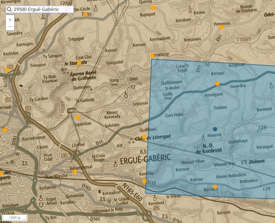
Task: Click the orange marker near Kerlédan
Action: click(7, 70)
